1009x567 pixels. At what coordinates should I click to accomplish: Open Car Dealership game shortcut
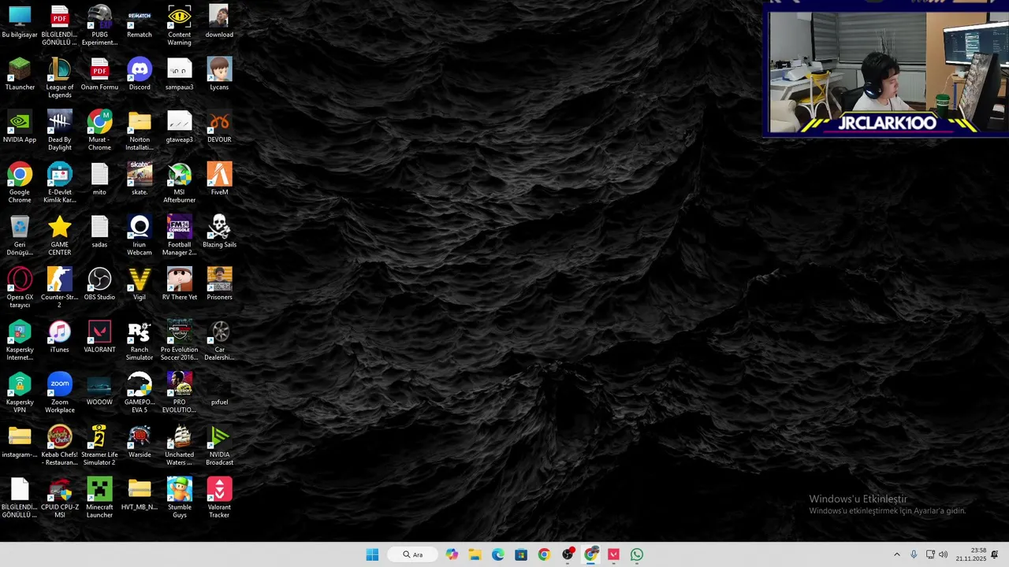pos(219,340)
